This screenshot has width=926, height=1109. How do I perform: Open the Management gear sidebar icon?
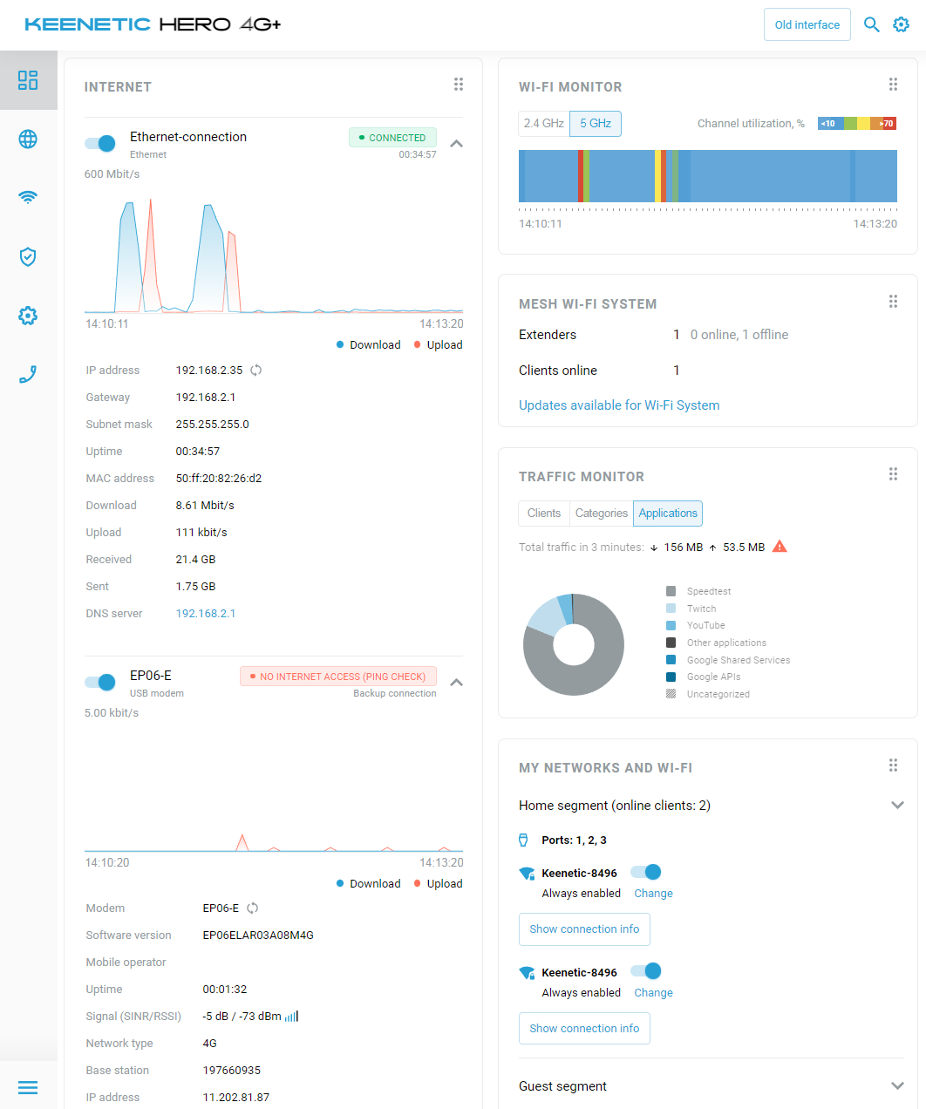tap(28, 316)
